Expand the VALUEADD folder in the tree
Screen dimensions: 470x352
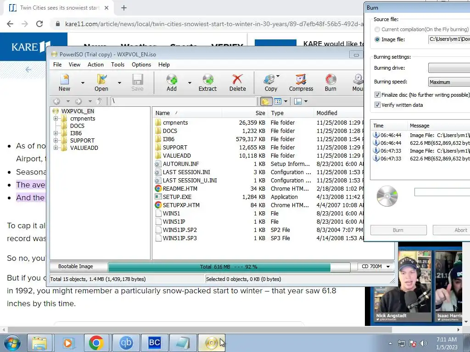56,148
